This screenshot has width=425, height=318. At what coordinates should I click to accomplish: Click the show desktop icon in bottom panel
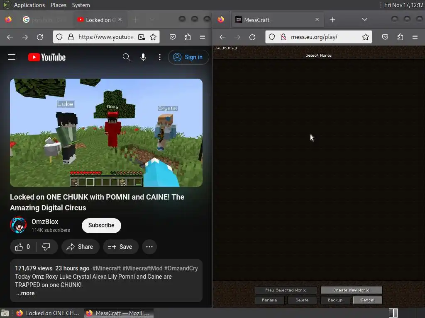coord(5,313)
